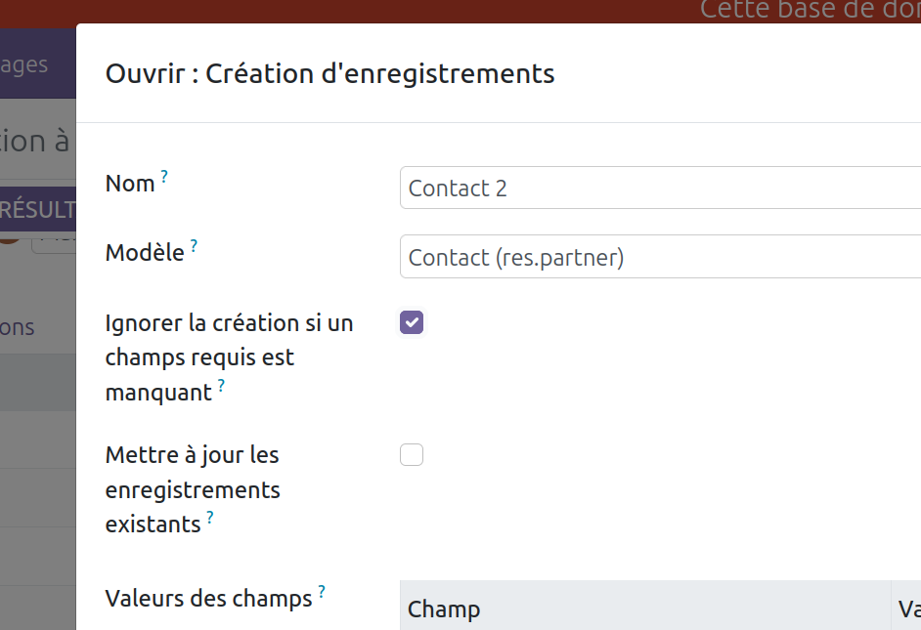Screen dimensions: 921x630
Task: Switch to the background tab ending in 'ons'
Action: coord(18,327)
